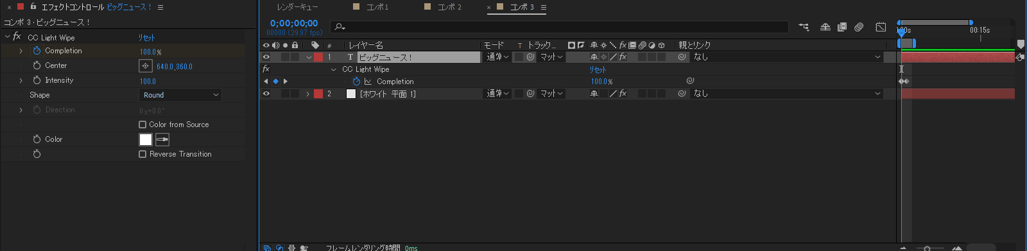Toggle the fx switch on ビッグニュース! layer
Viewport: 1027px width, 251px height.
[623, 57]
